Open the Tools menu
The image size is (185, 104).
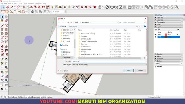[25, 4]
